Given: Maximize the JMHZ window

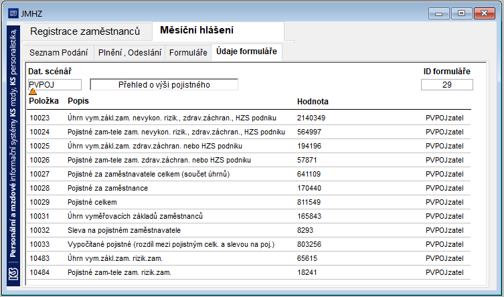Looking at the screenshot, I should (x=462, y=13).
